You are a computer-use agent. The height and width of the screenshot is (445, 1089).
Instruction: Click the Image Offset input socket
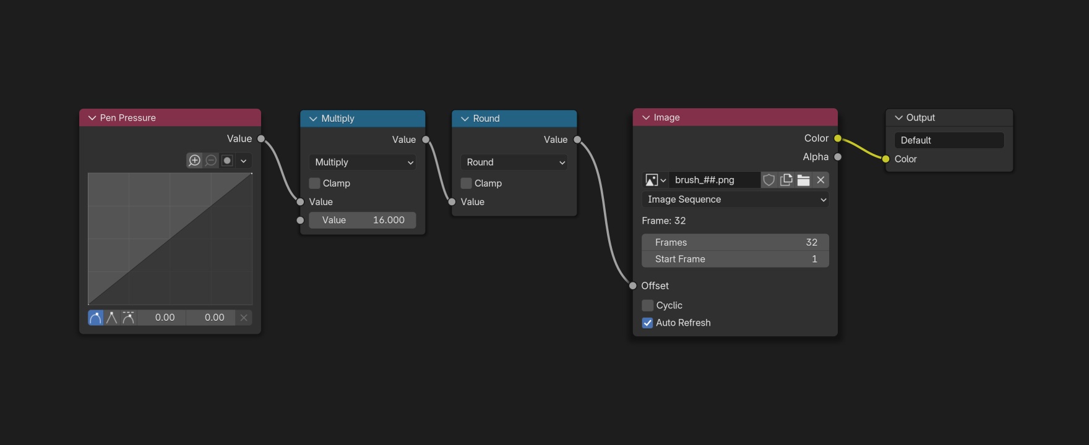(x=632, y=286)
